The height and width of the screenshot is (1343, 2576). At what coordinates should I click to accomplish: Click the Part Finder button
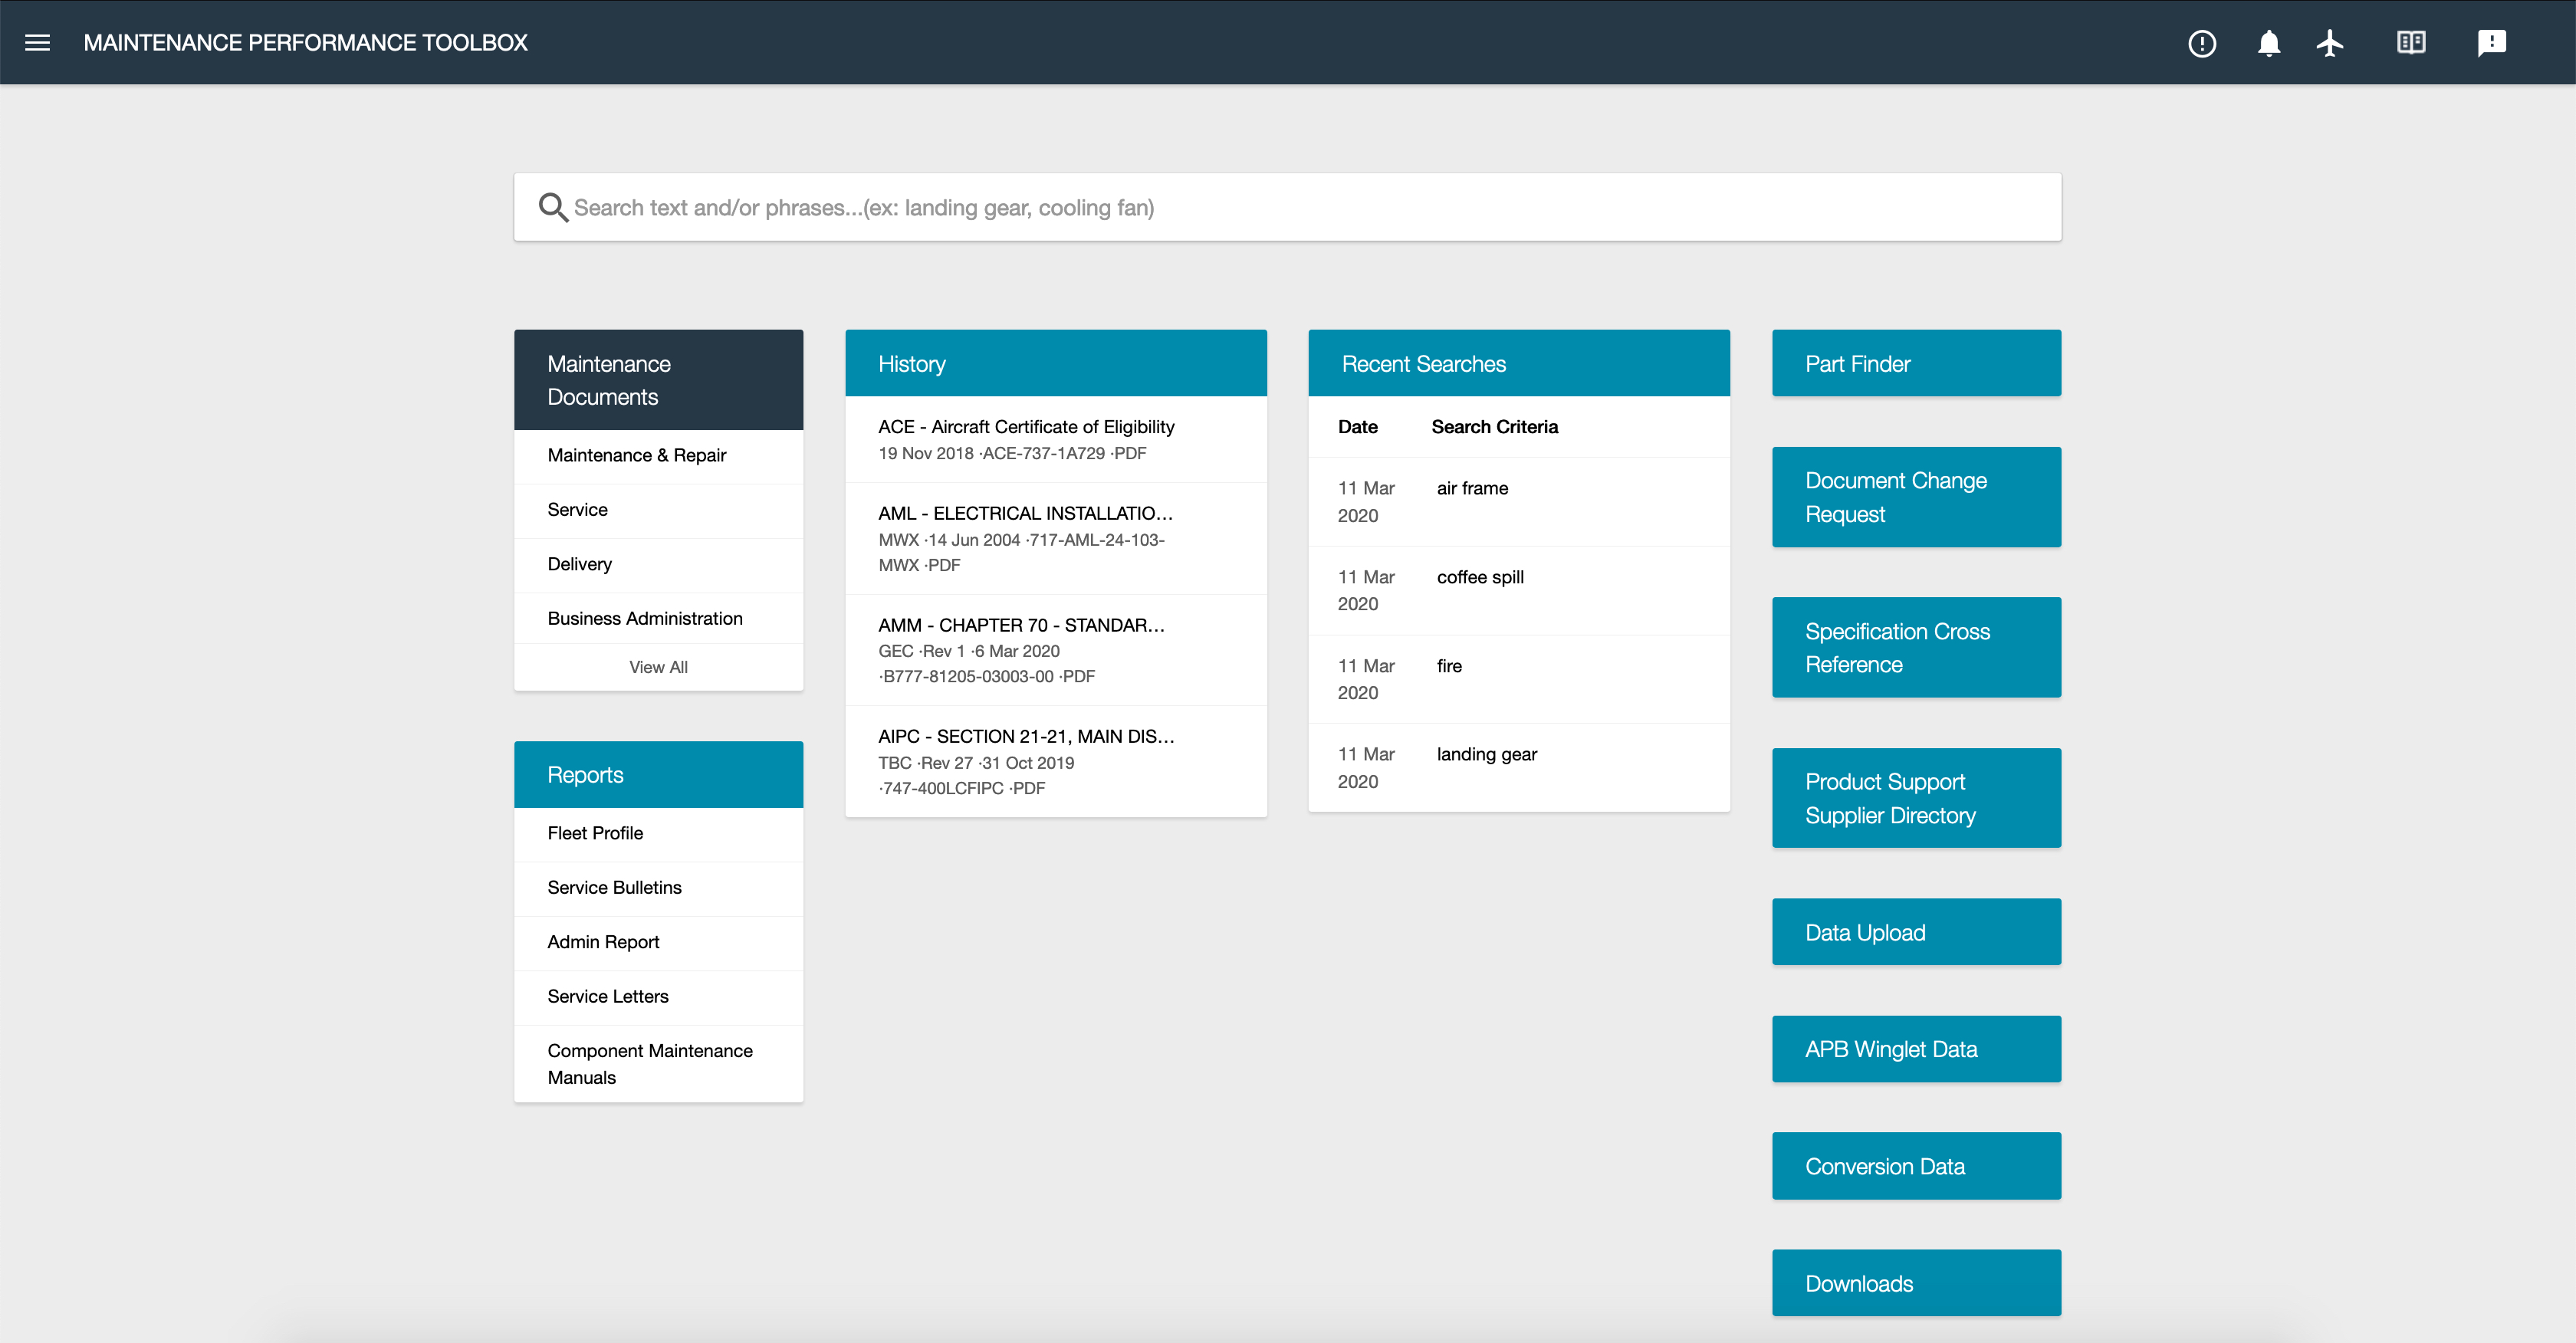(1917, 363)
